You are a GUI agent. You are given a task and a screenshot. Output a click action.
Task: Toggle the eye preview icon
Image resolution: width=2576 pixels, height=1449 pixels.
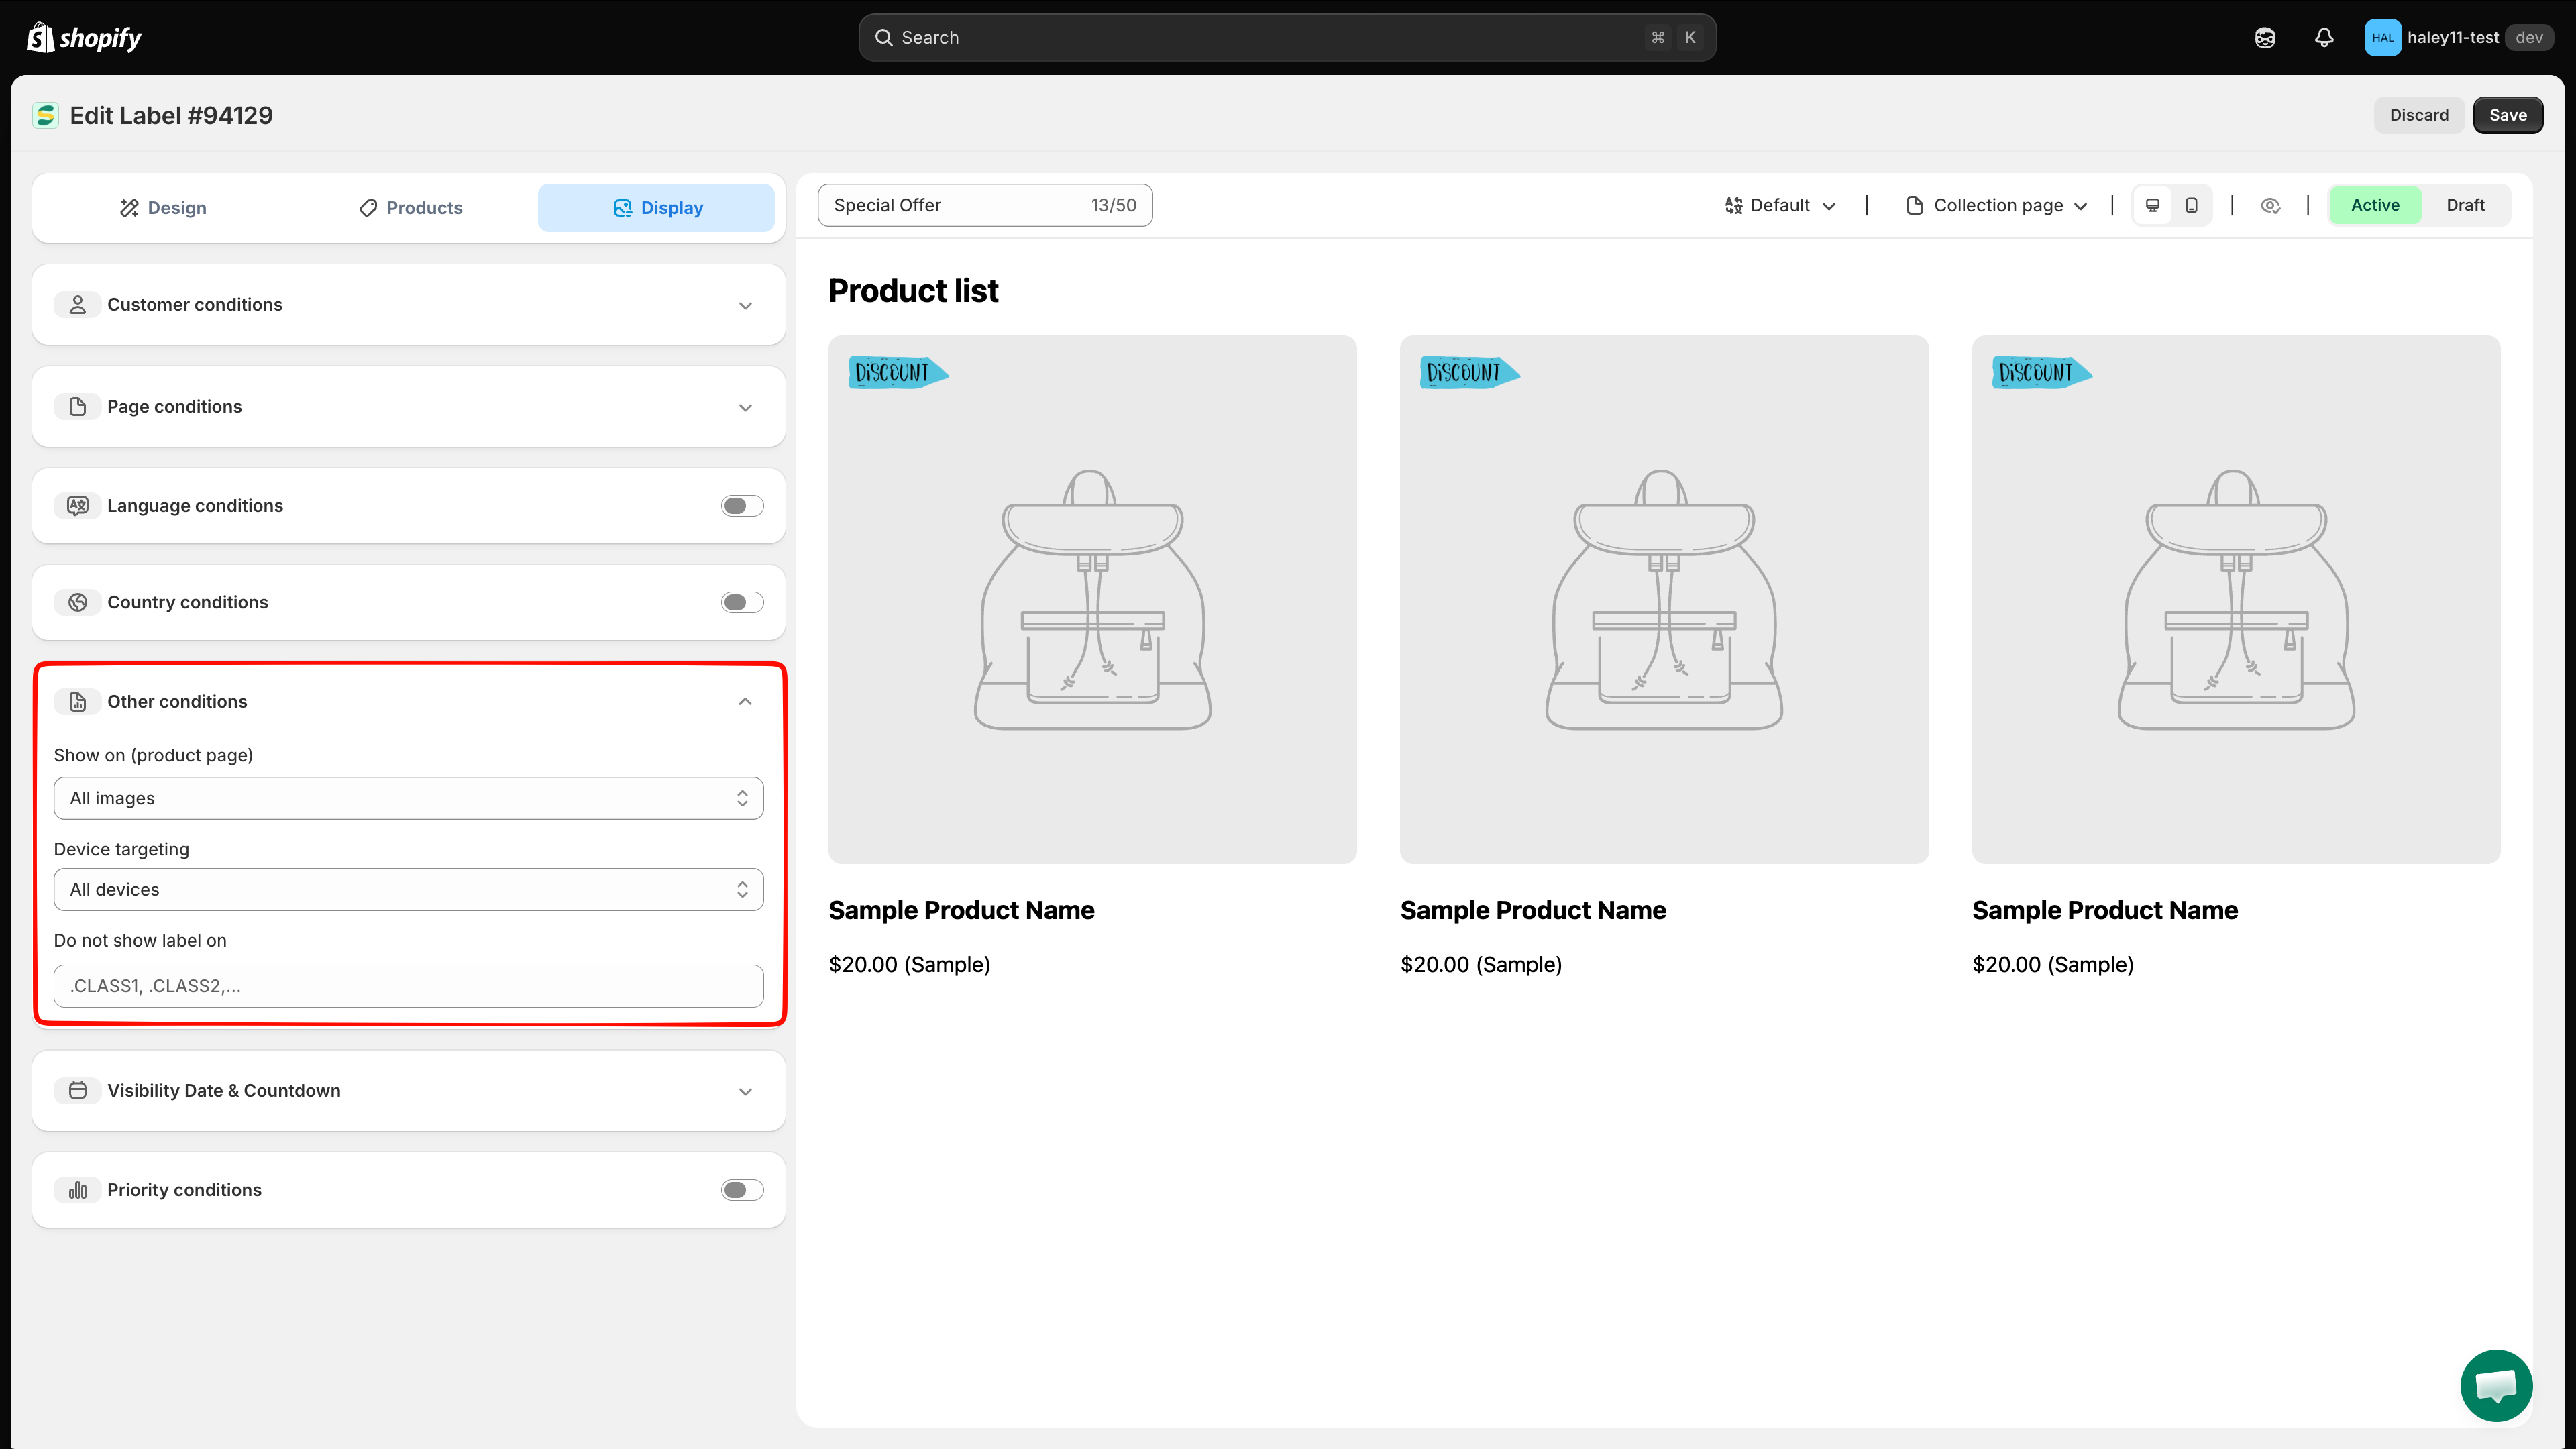(x=2270, y=205)
